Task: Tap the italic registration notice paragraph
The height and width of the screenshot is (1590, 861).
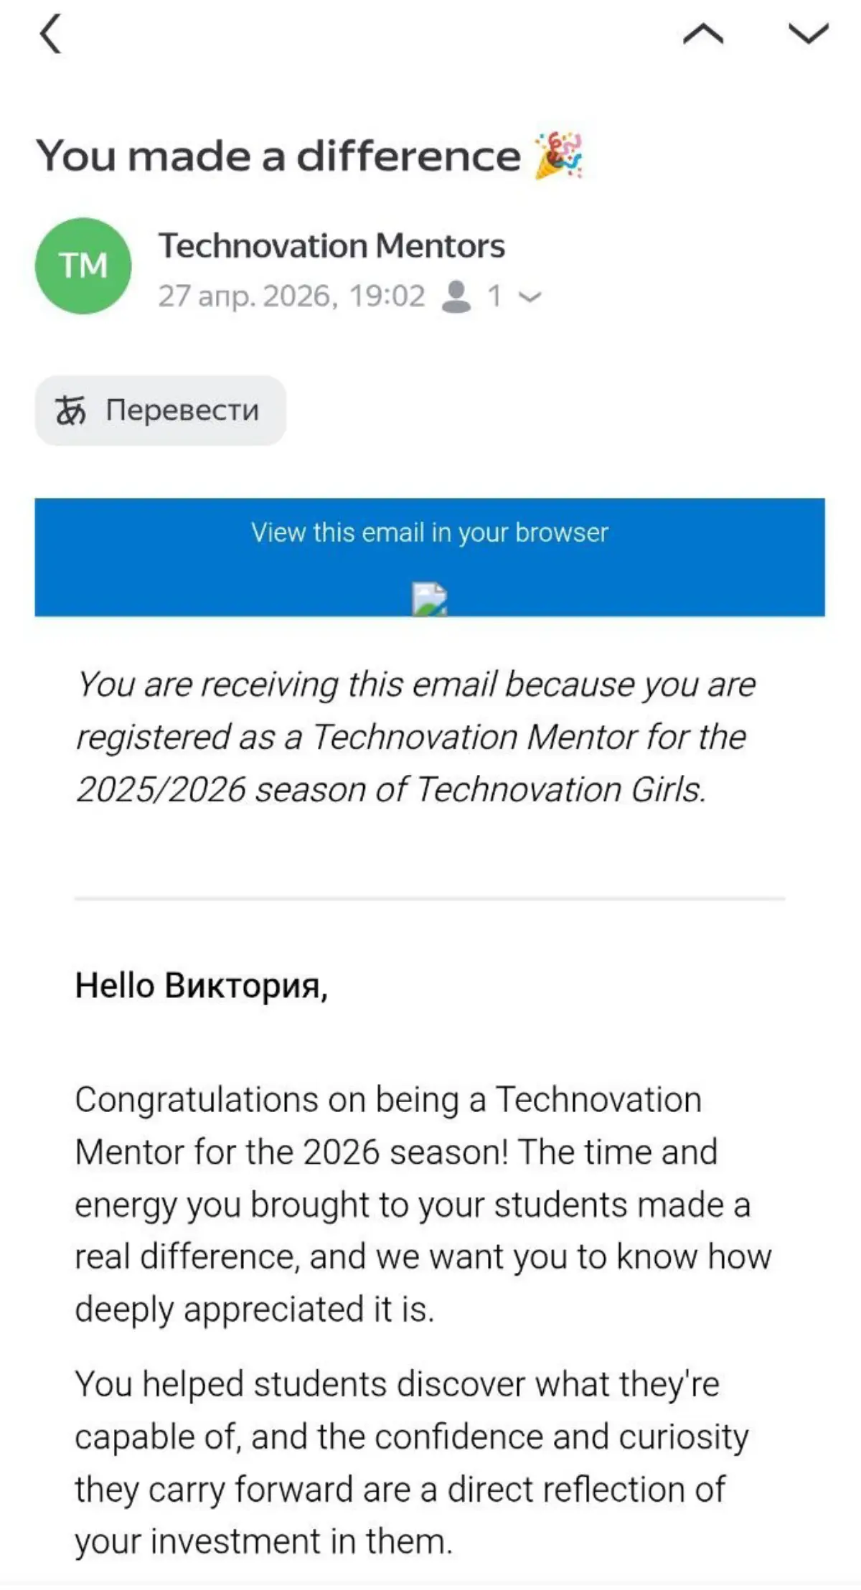Action: (x=416, y=737)
